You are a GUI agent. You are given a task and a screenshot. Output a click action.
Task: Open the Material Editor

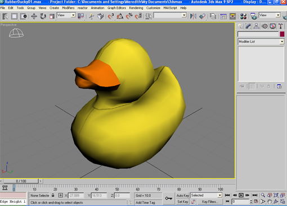243,16
